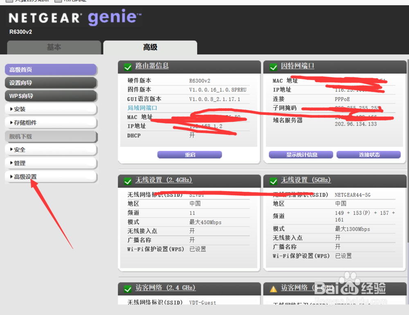Viewport: 409px width, 315px height.
Task: Open the 无线设置 (2.4GHz) heading link
Action: tap(164, 180)
